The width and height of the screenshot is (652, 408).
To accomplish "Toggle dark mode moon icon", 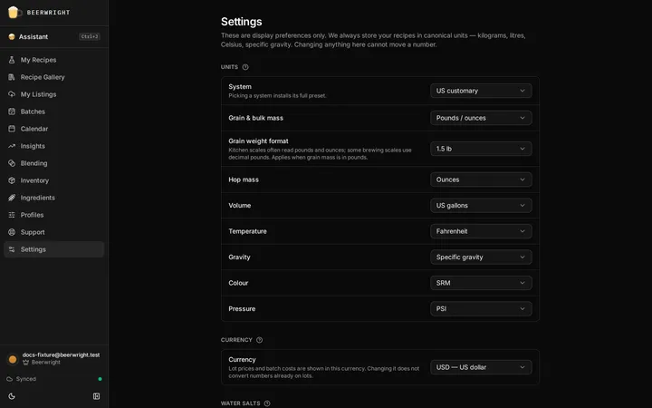I will pyautogui.click(x=12, y=396).
